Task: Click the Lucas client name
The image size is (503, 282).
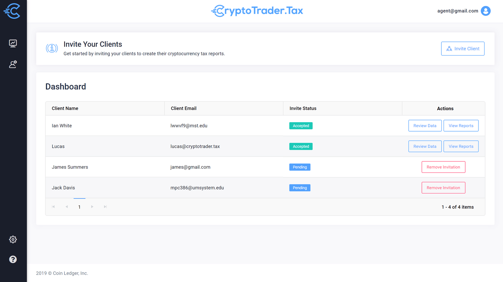Action: pos(58,146)
